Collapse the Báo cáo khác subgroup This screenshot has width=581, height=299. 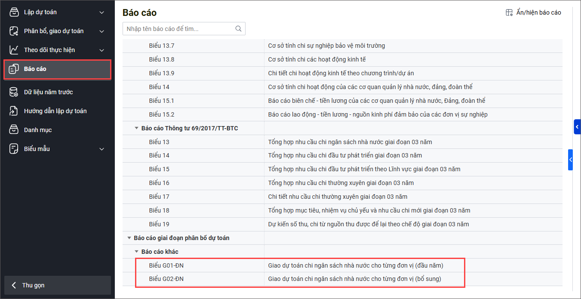pos(137,252)
